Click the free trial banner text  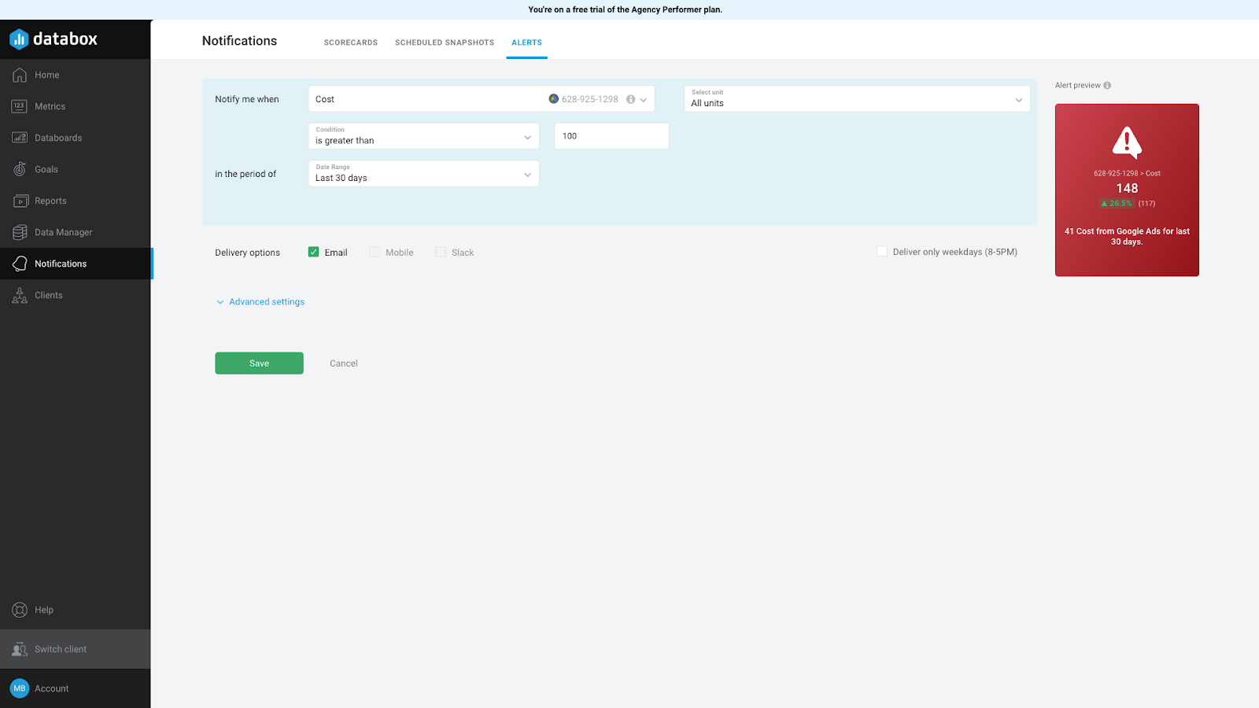[x=625, y=9]
